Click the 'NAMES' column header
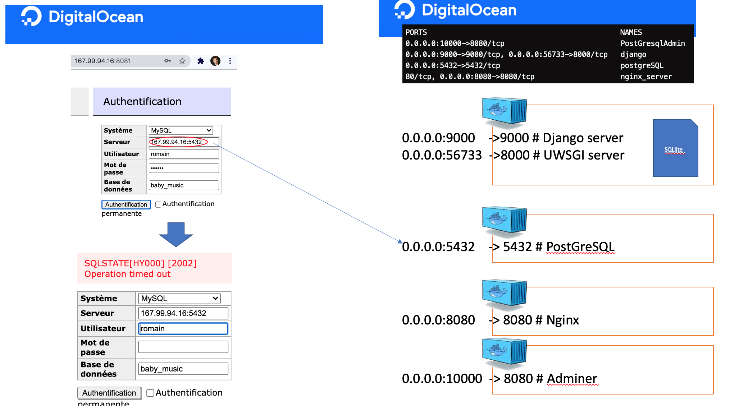Image resolution: width=730 pixels, height=406 pixels. (x=631, y=32)
